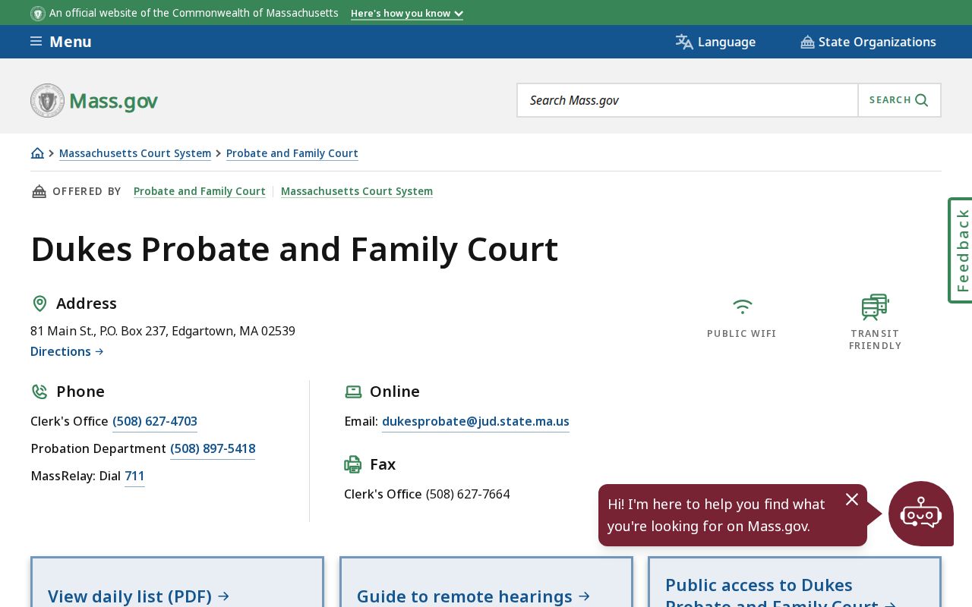The width and height of the screenshot is (972, 607).
Task: Click the MassRelay 711 link
Action: [134, 476]
